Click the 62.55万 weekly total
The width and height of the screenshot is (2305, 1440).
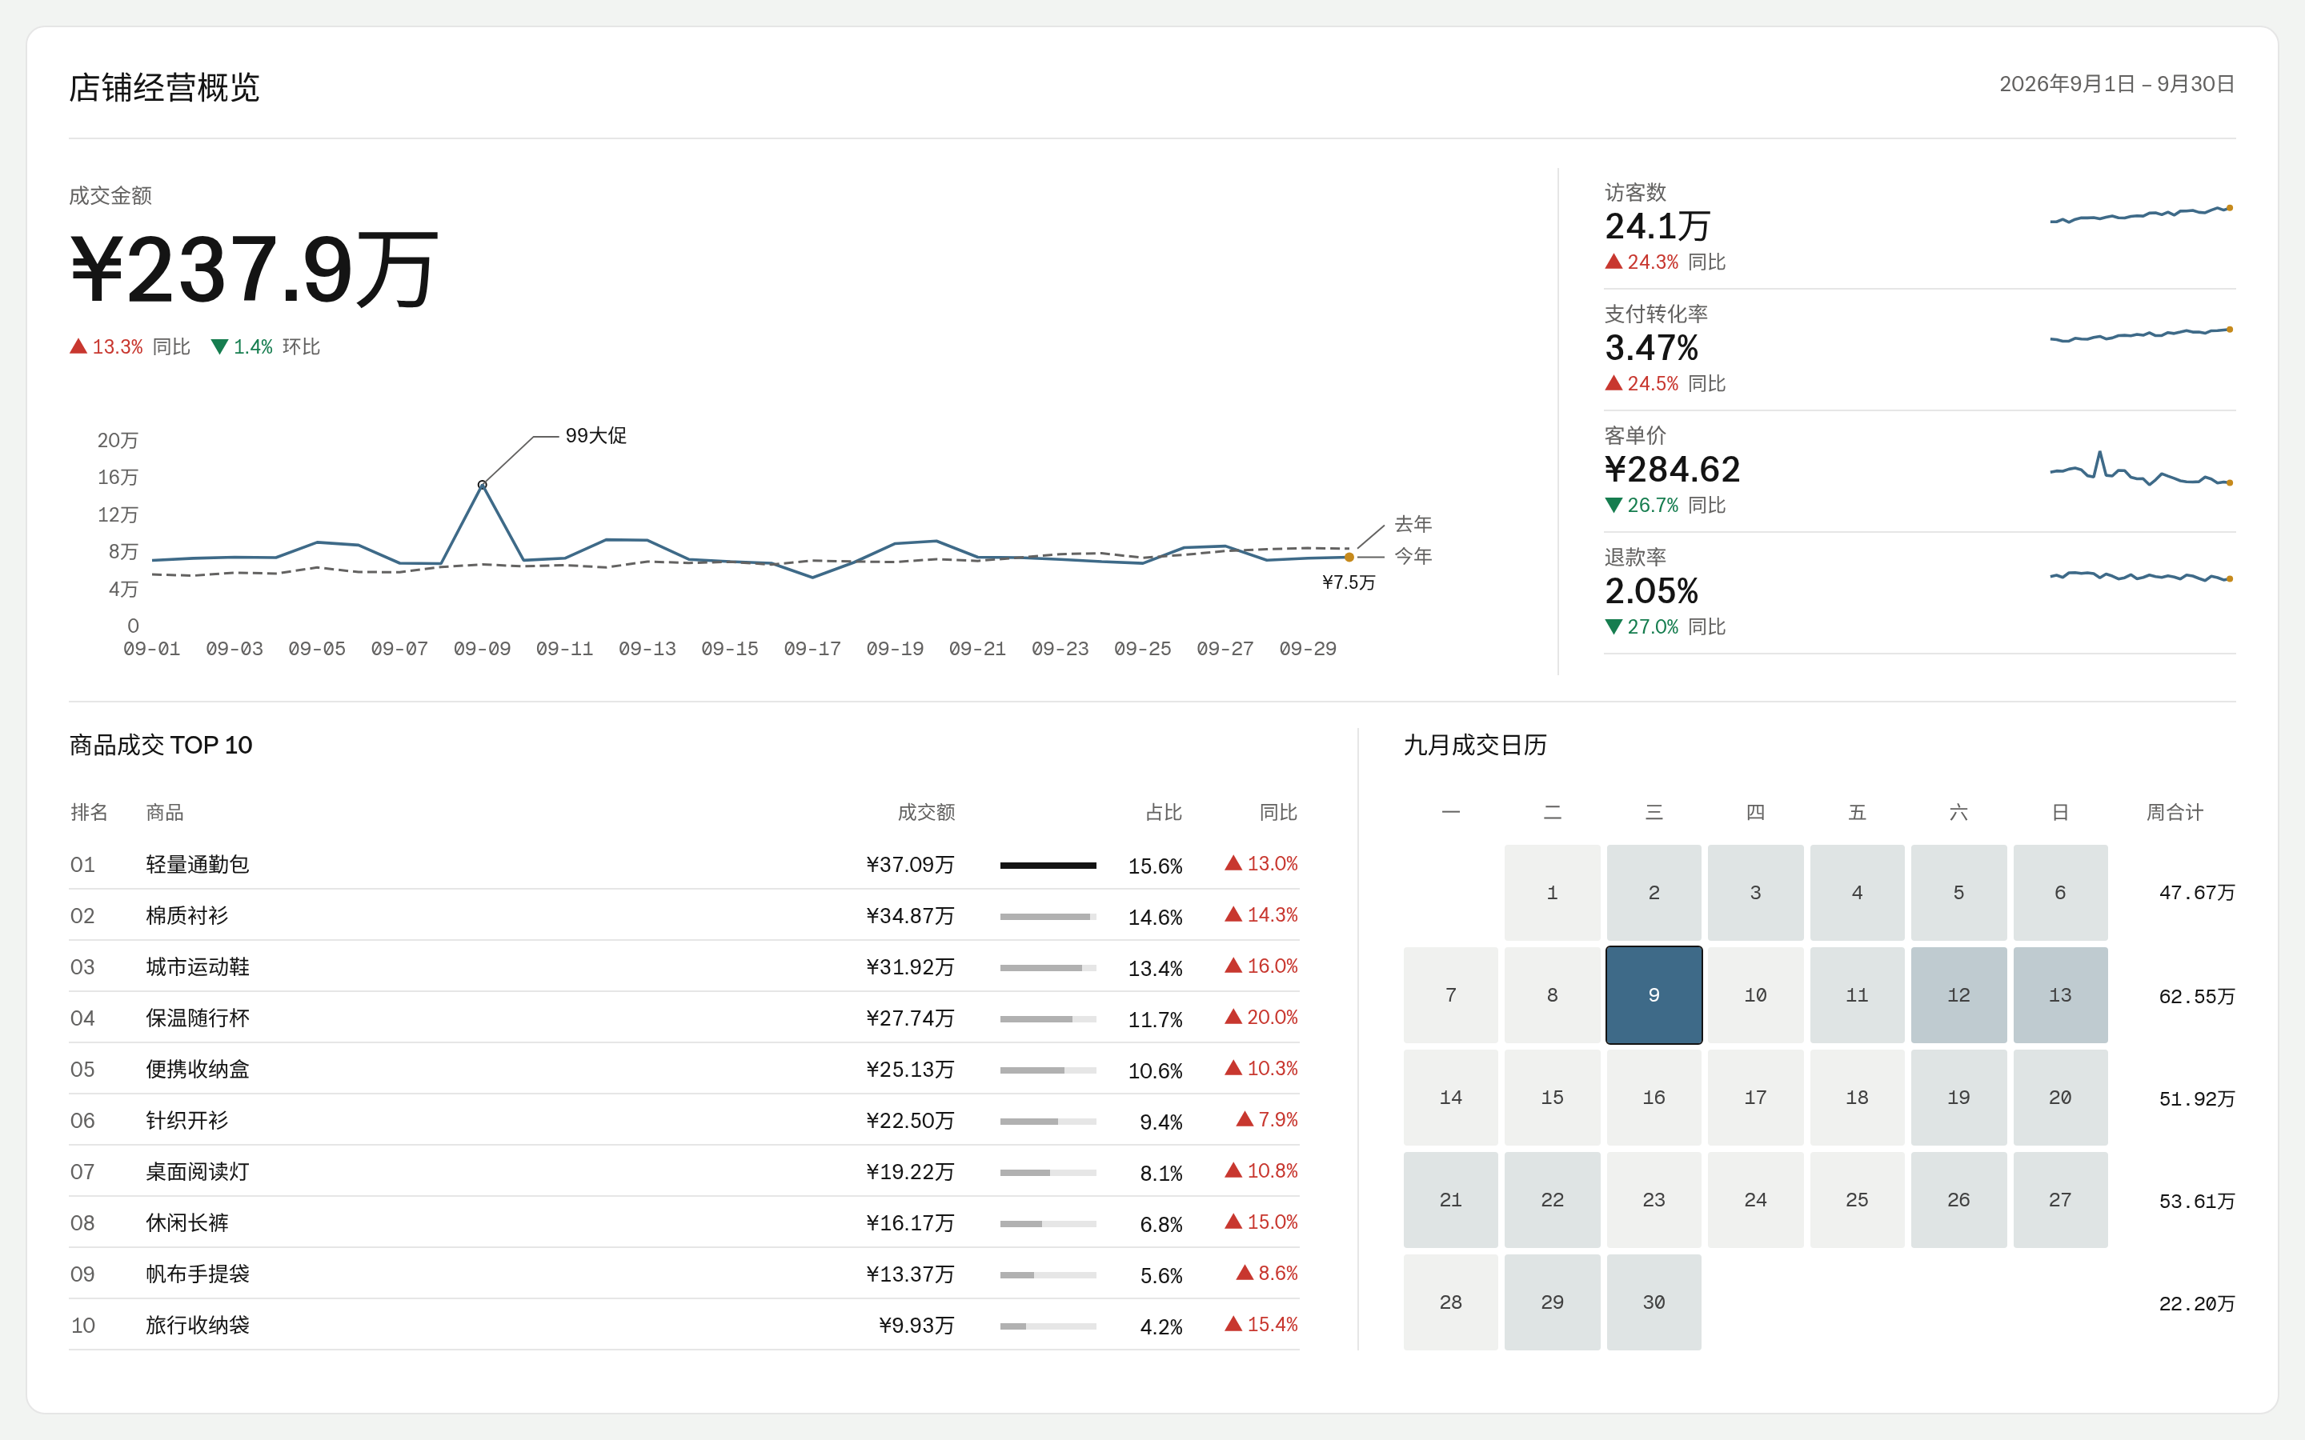tap(2196, 996)
